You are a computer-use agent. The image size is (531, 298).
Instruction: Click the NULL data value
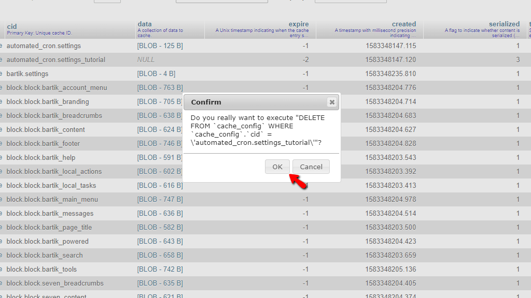pyautogui.click(x=146, y=60)
